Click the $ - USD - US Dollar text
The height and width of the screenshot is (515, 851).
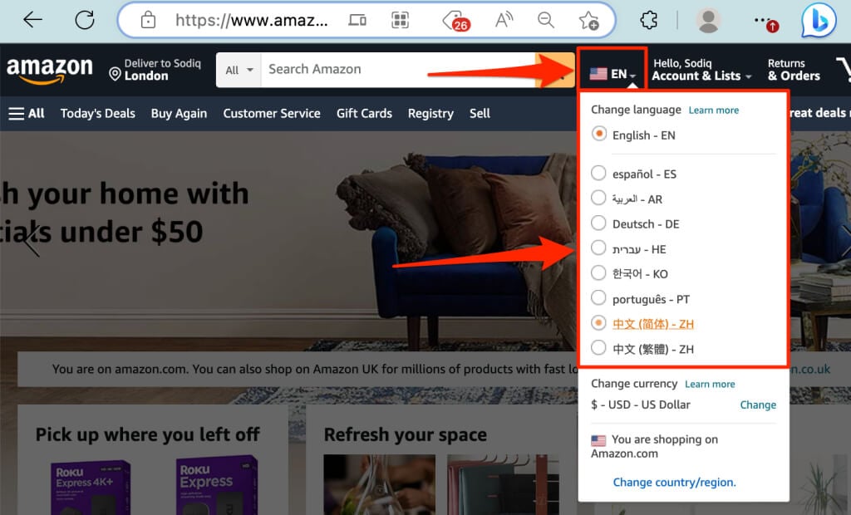[x=641, y=405]
